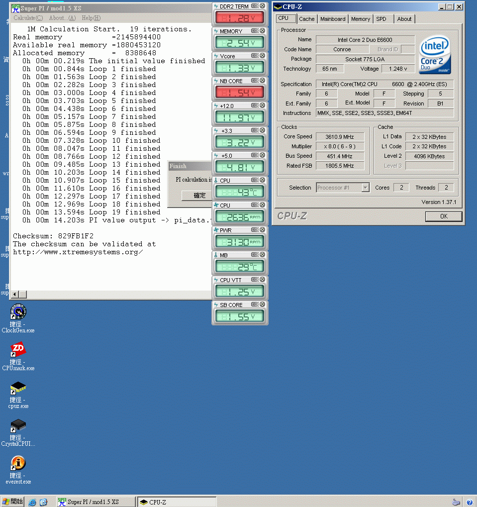Switch to the Cache tab in CPU-Z
477x507 pixels.
(x=307, y=19)
